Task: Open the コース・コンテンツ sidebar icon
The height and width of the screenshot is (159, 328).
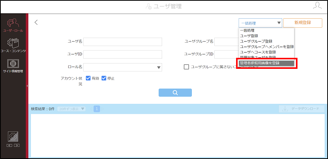Action: 13,45
